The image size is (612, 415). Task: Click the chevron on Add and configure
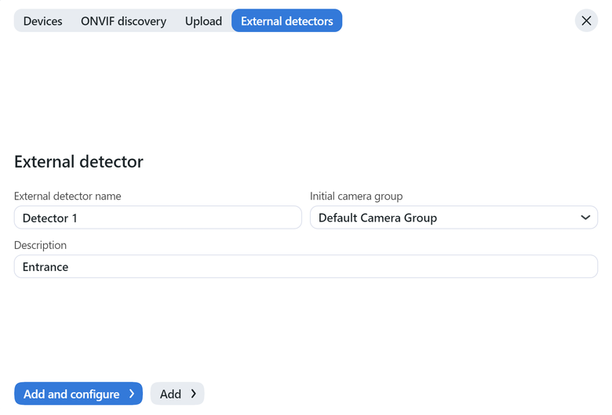pyautogui.click(x=132, y=394)
